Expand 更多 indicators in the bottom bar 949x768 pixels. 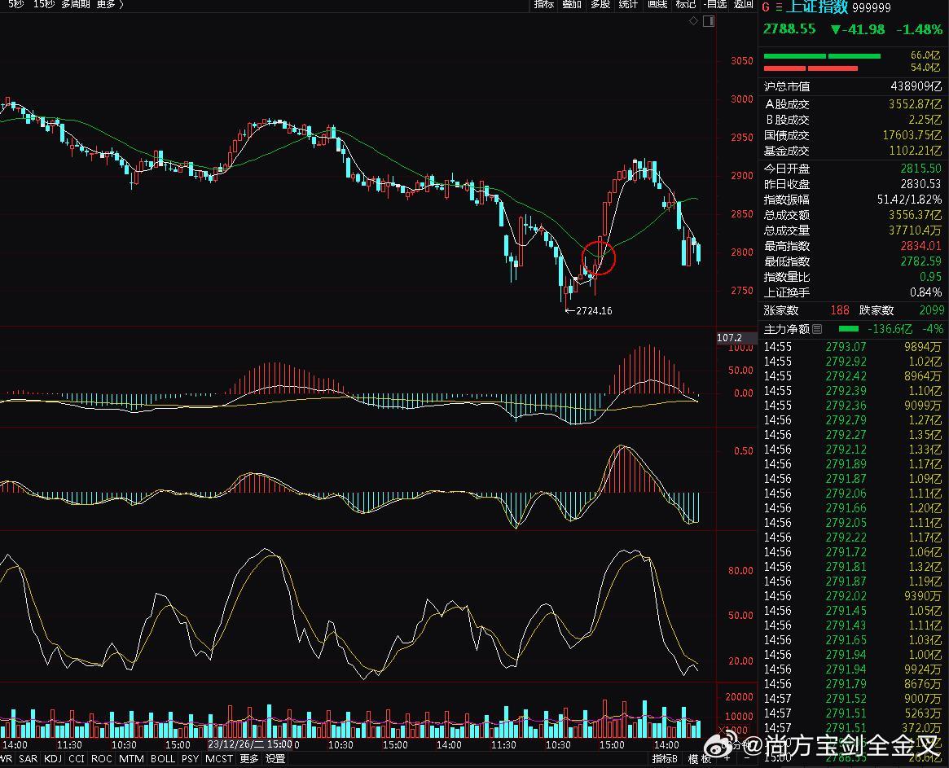(248, 759)
